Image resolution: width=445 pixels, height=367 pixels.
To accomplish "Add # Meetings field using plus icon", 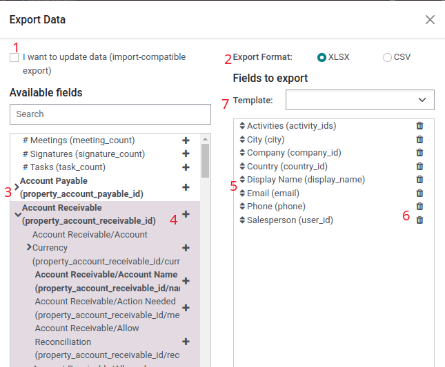I will pos(186,140).
